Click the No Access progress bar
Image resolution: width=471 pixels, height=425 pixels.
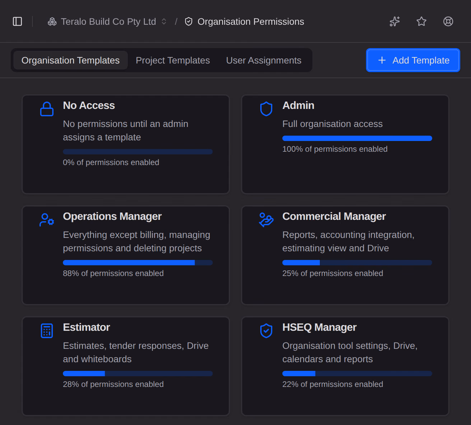point(137,152)
